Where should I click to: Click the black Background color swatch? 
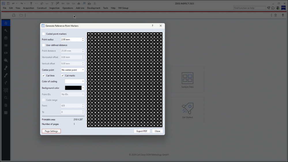click(x=73, y=88)
